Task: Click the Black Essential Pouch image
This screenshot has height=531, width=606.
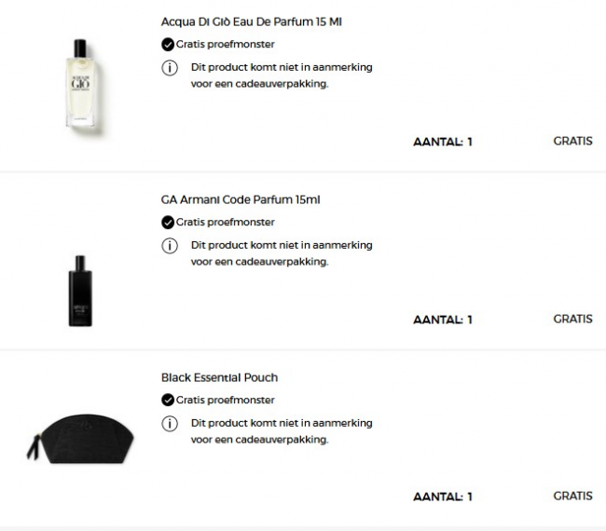Action: (x=79, y=435)
